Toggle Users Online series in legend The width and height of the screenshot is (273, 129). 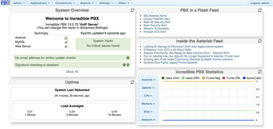(x=170, y=78)
